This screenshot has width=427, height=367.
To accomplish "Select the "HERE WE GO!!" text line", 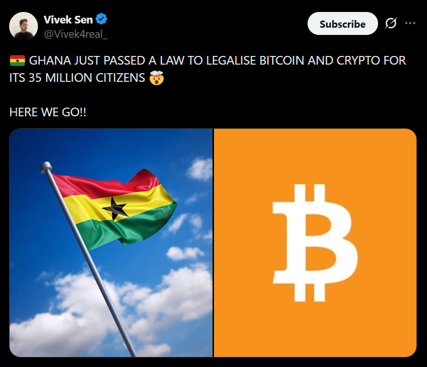I will point(48,112).
